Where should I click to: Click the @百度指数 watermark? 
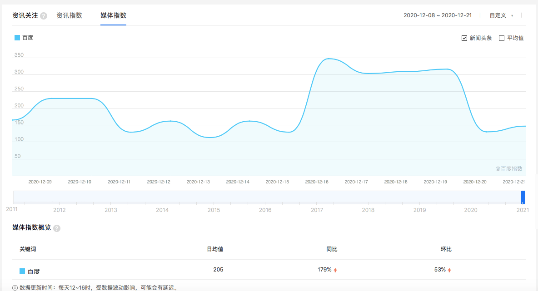(509, 168)
